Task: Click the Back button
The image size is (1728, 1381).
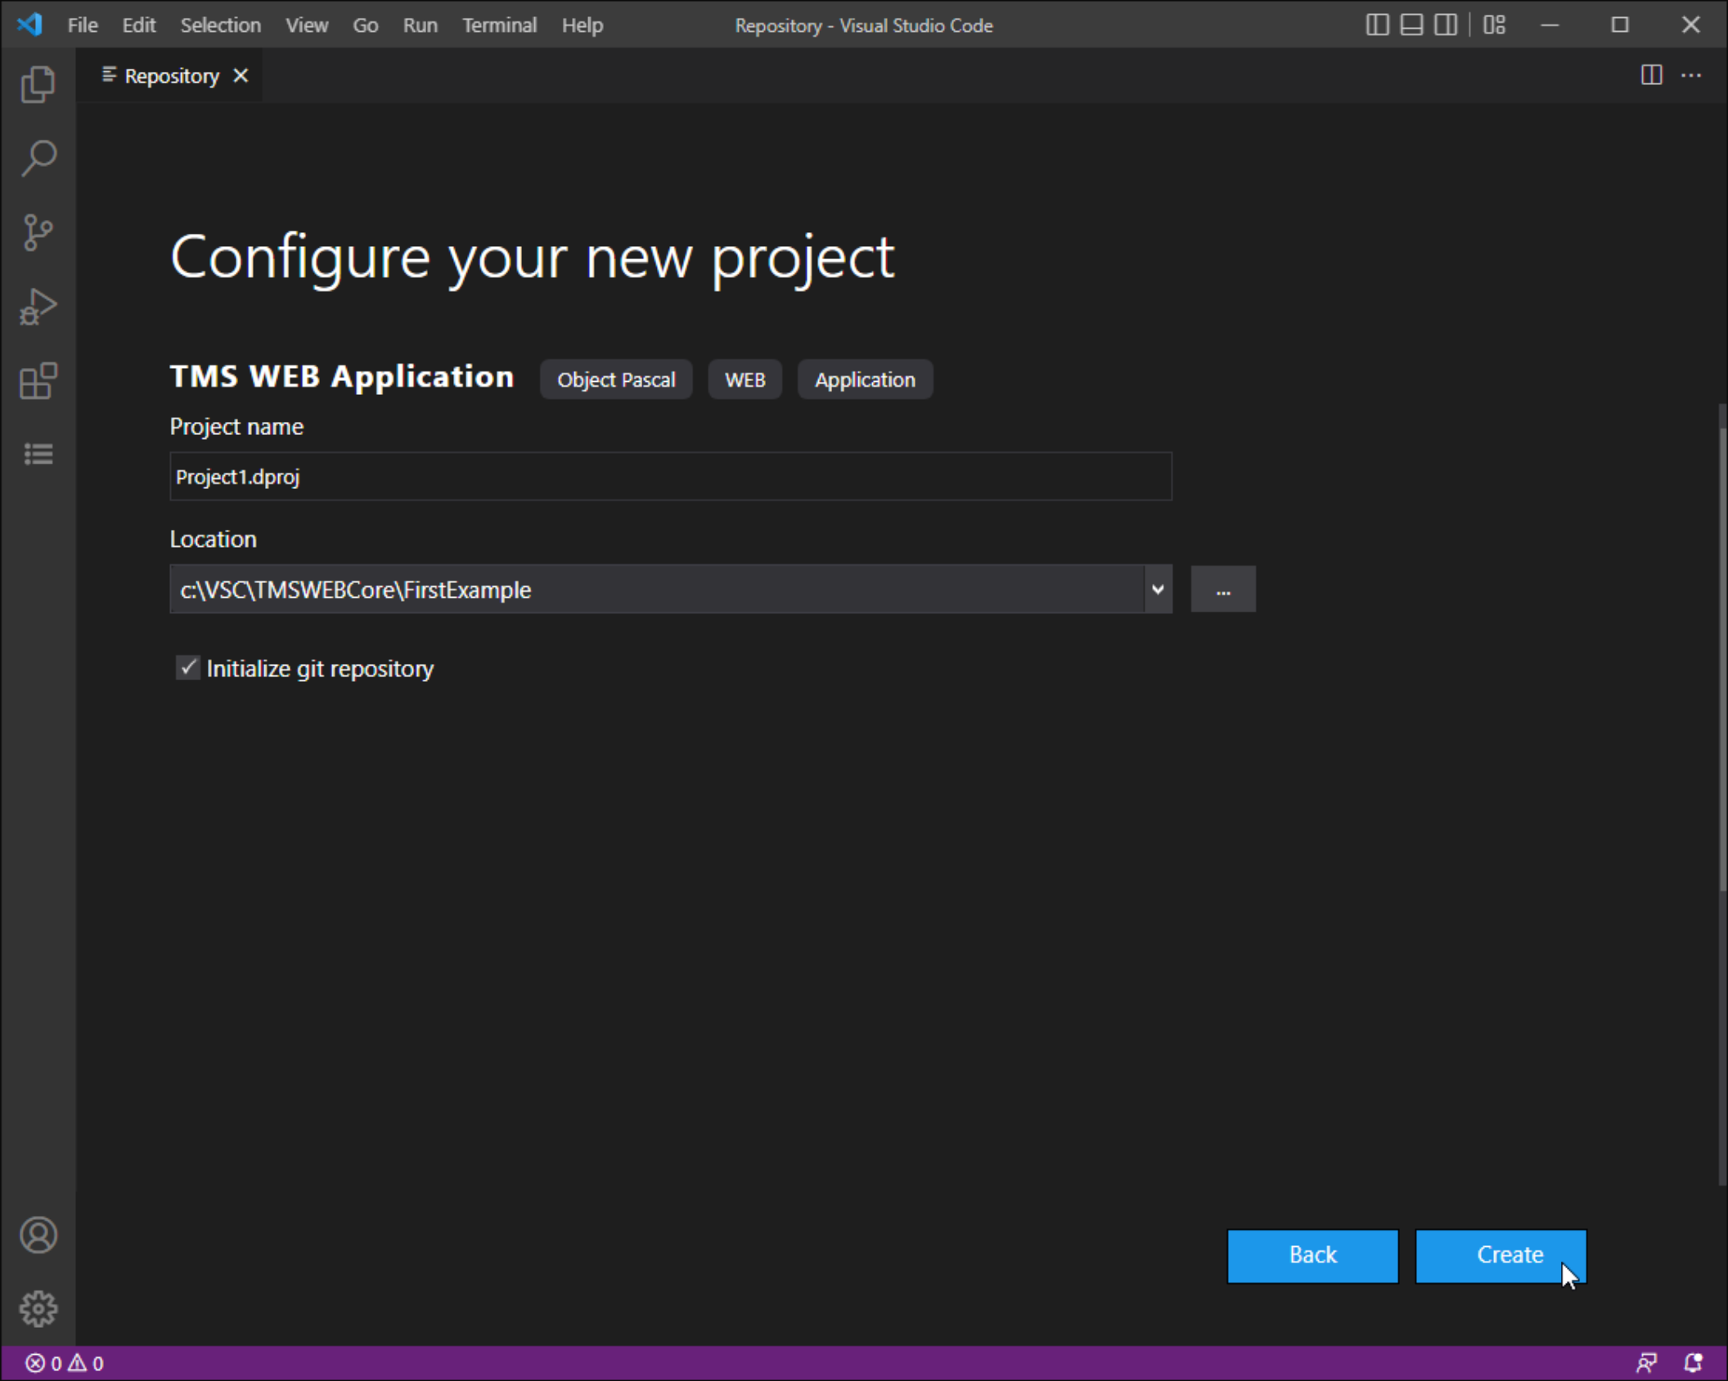Action: click(x=1312, y=1255)
